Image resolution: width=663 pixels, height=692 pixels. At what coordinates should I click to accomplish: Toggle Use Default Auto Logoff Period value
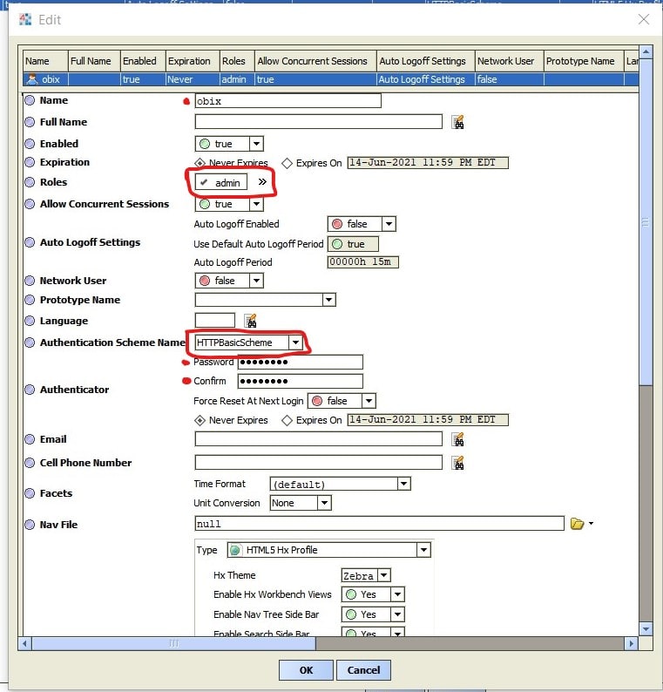(x=353, y=244)
